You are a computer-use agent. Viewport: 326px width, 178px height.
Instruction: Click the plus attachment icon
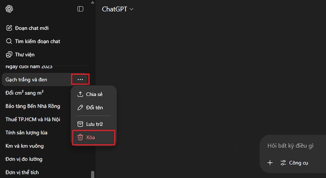click(x=270, y=163)
